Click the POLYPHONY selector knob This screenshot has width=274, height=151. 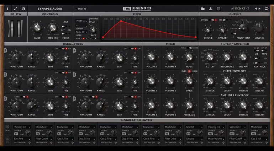243,28
